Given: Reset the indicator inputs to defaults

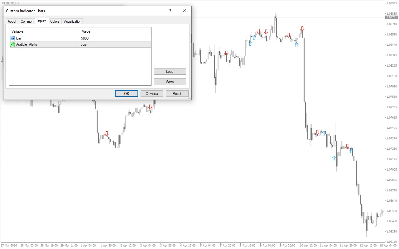Looking at the screenshot, I should point(177,93).
